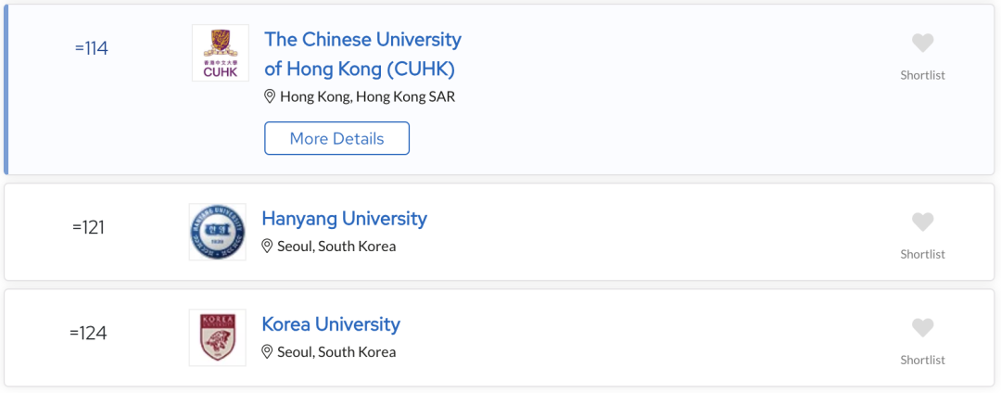The width and height of the screenshot is (1001, 393).
Task: Open More Details for CUHK
Action: (x=337, y=138)
